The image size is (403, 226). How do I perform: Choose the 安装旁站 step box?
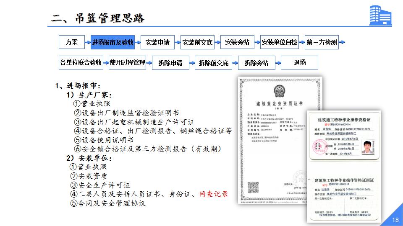(237, 42)
